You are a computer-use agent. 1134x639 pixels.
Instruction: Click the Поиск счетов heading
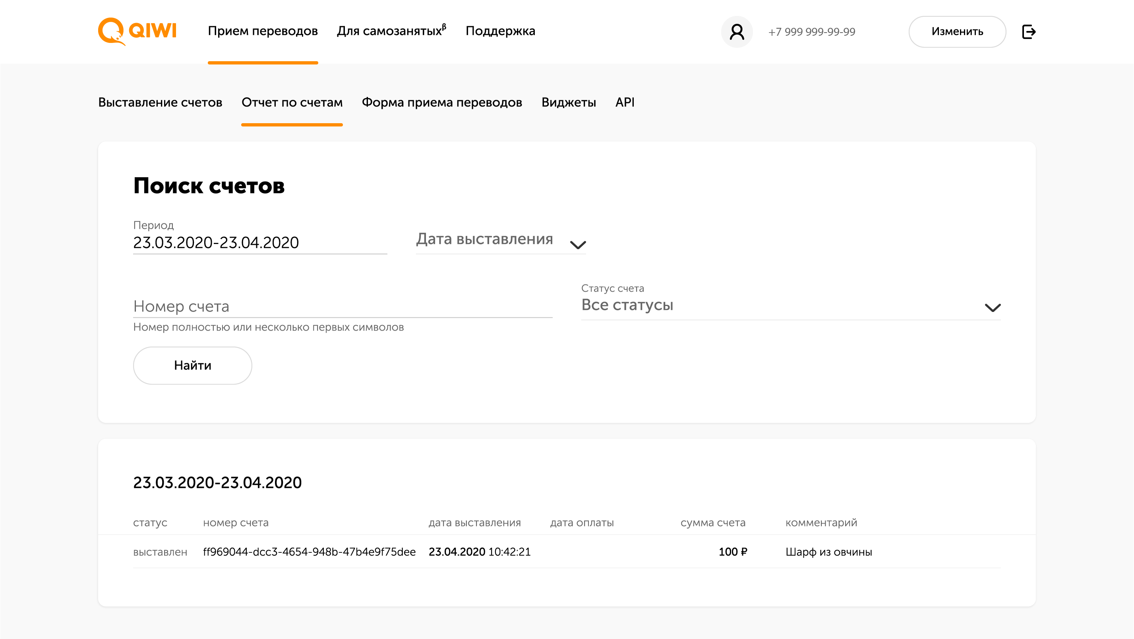tap(209, 186)
